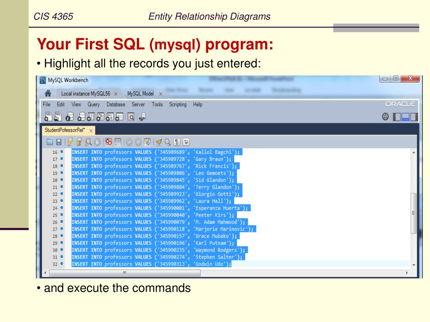430x322 pixels.
Task: Click the line with 'Esperanza Huerta'
Action: click(x=160, y=208)
